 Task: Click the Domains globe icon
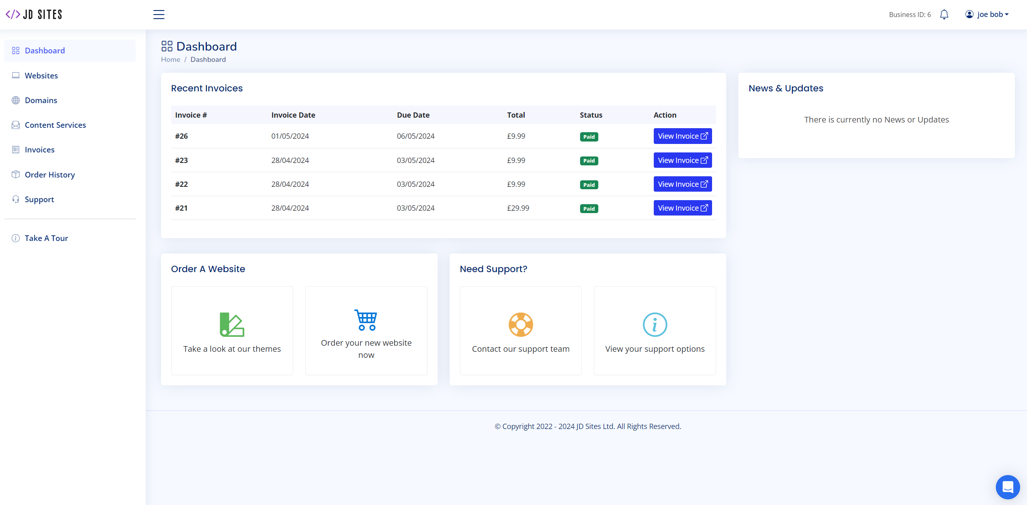pos(16,100)
